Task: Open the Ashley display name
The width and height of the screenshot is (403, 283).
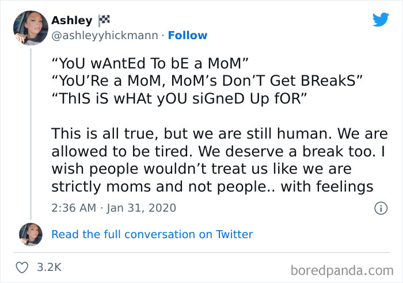Action: coord(71,20)
